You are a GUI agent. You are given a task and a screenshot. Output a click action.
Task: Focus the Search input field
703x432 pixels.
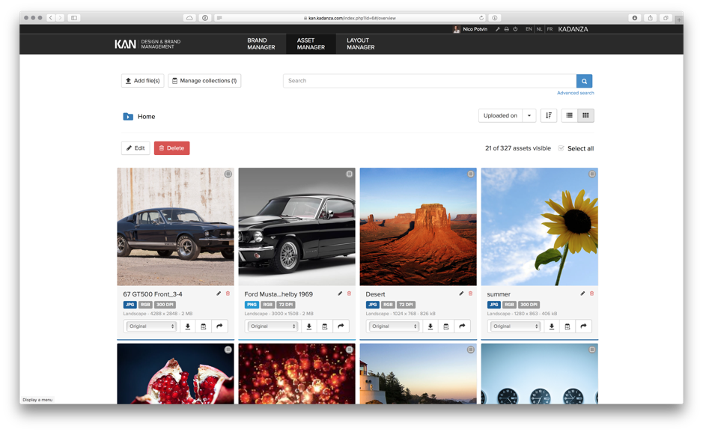(x=429, y=81)
